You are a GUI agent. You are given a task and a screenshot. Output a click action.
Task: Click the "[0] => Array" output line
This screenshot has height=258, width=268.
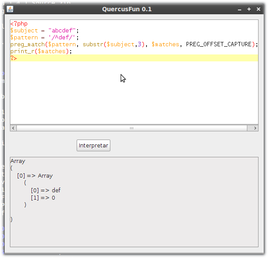(x=35, y=176)
